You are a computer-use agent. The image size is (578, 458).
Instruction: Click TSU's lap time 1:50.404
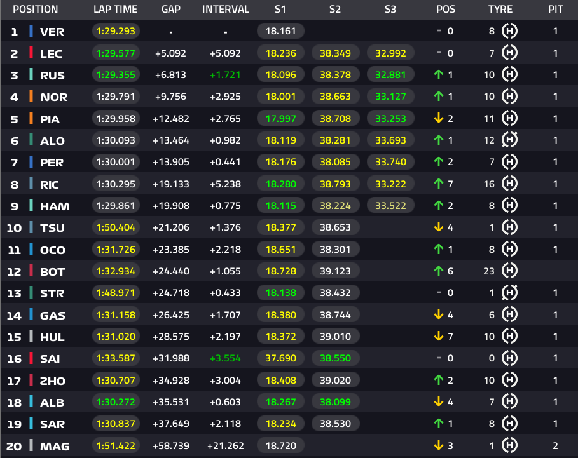(116, 227)
